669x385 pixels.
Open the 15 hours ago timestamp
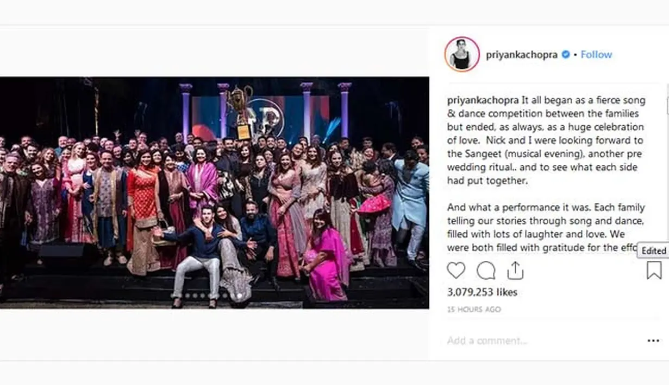[x=474, y=310]
